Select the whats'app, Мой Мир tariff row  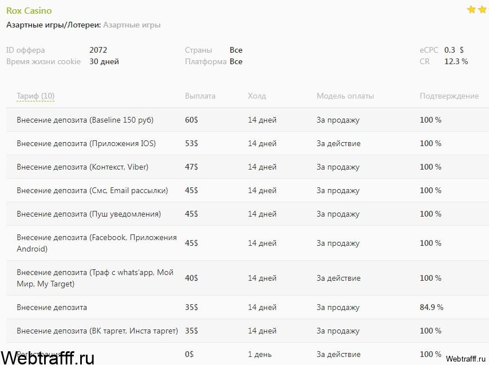247,278
